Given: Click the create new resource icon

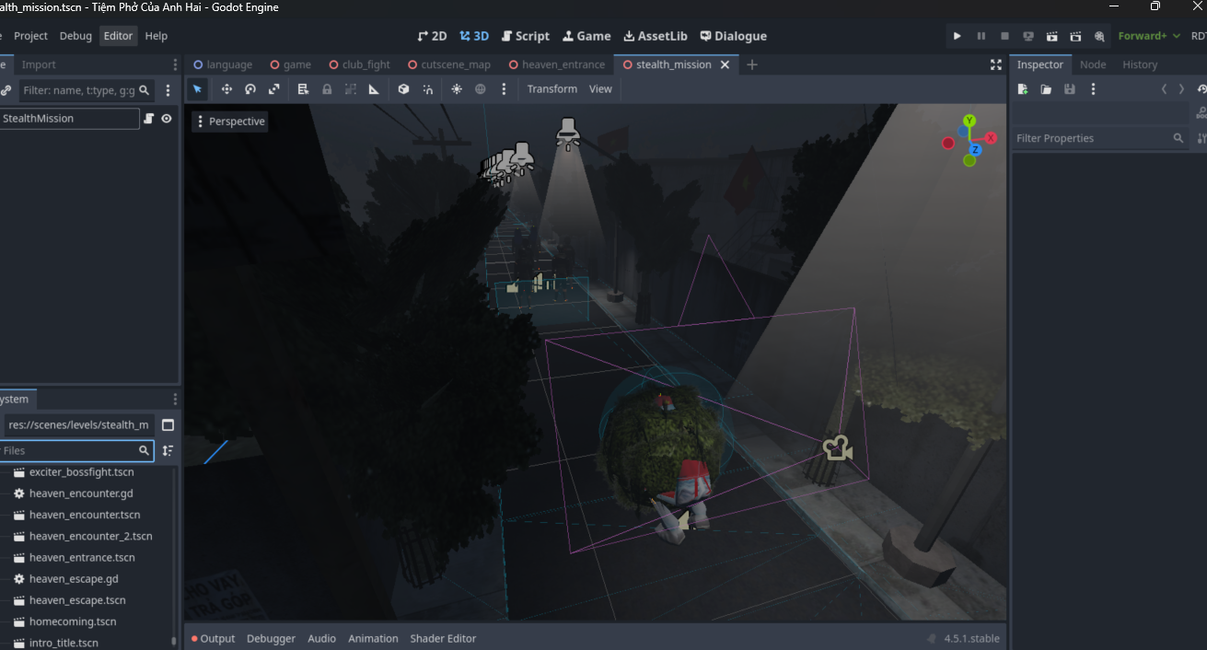Looking at the screenshot, I should point(1022,89).
